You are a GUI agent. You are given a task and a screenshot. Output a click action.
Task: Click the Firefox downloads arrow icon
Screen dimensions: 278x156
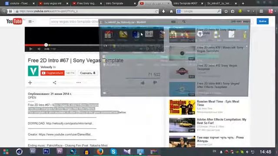point(163,11)
